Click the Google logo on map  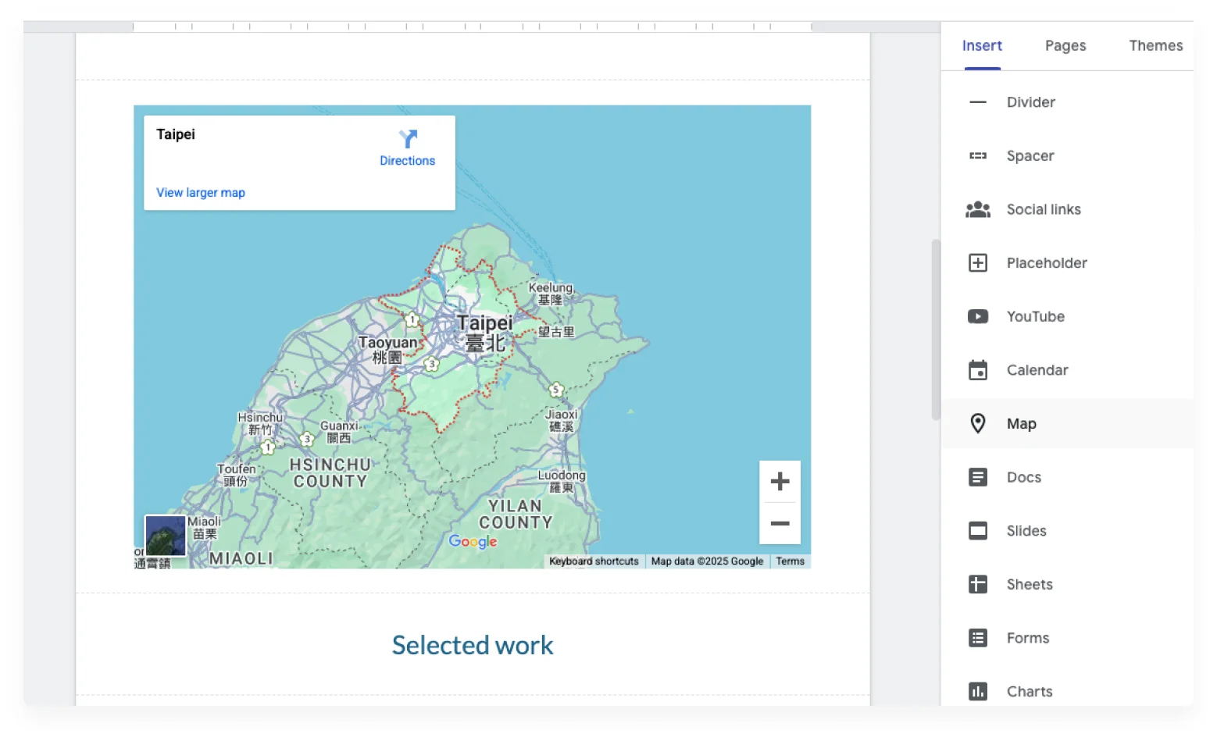coord(473,541)
